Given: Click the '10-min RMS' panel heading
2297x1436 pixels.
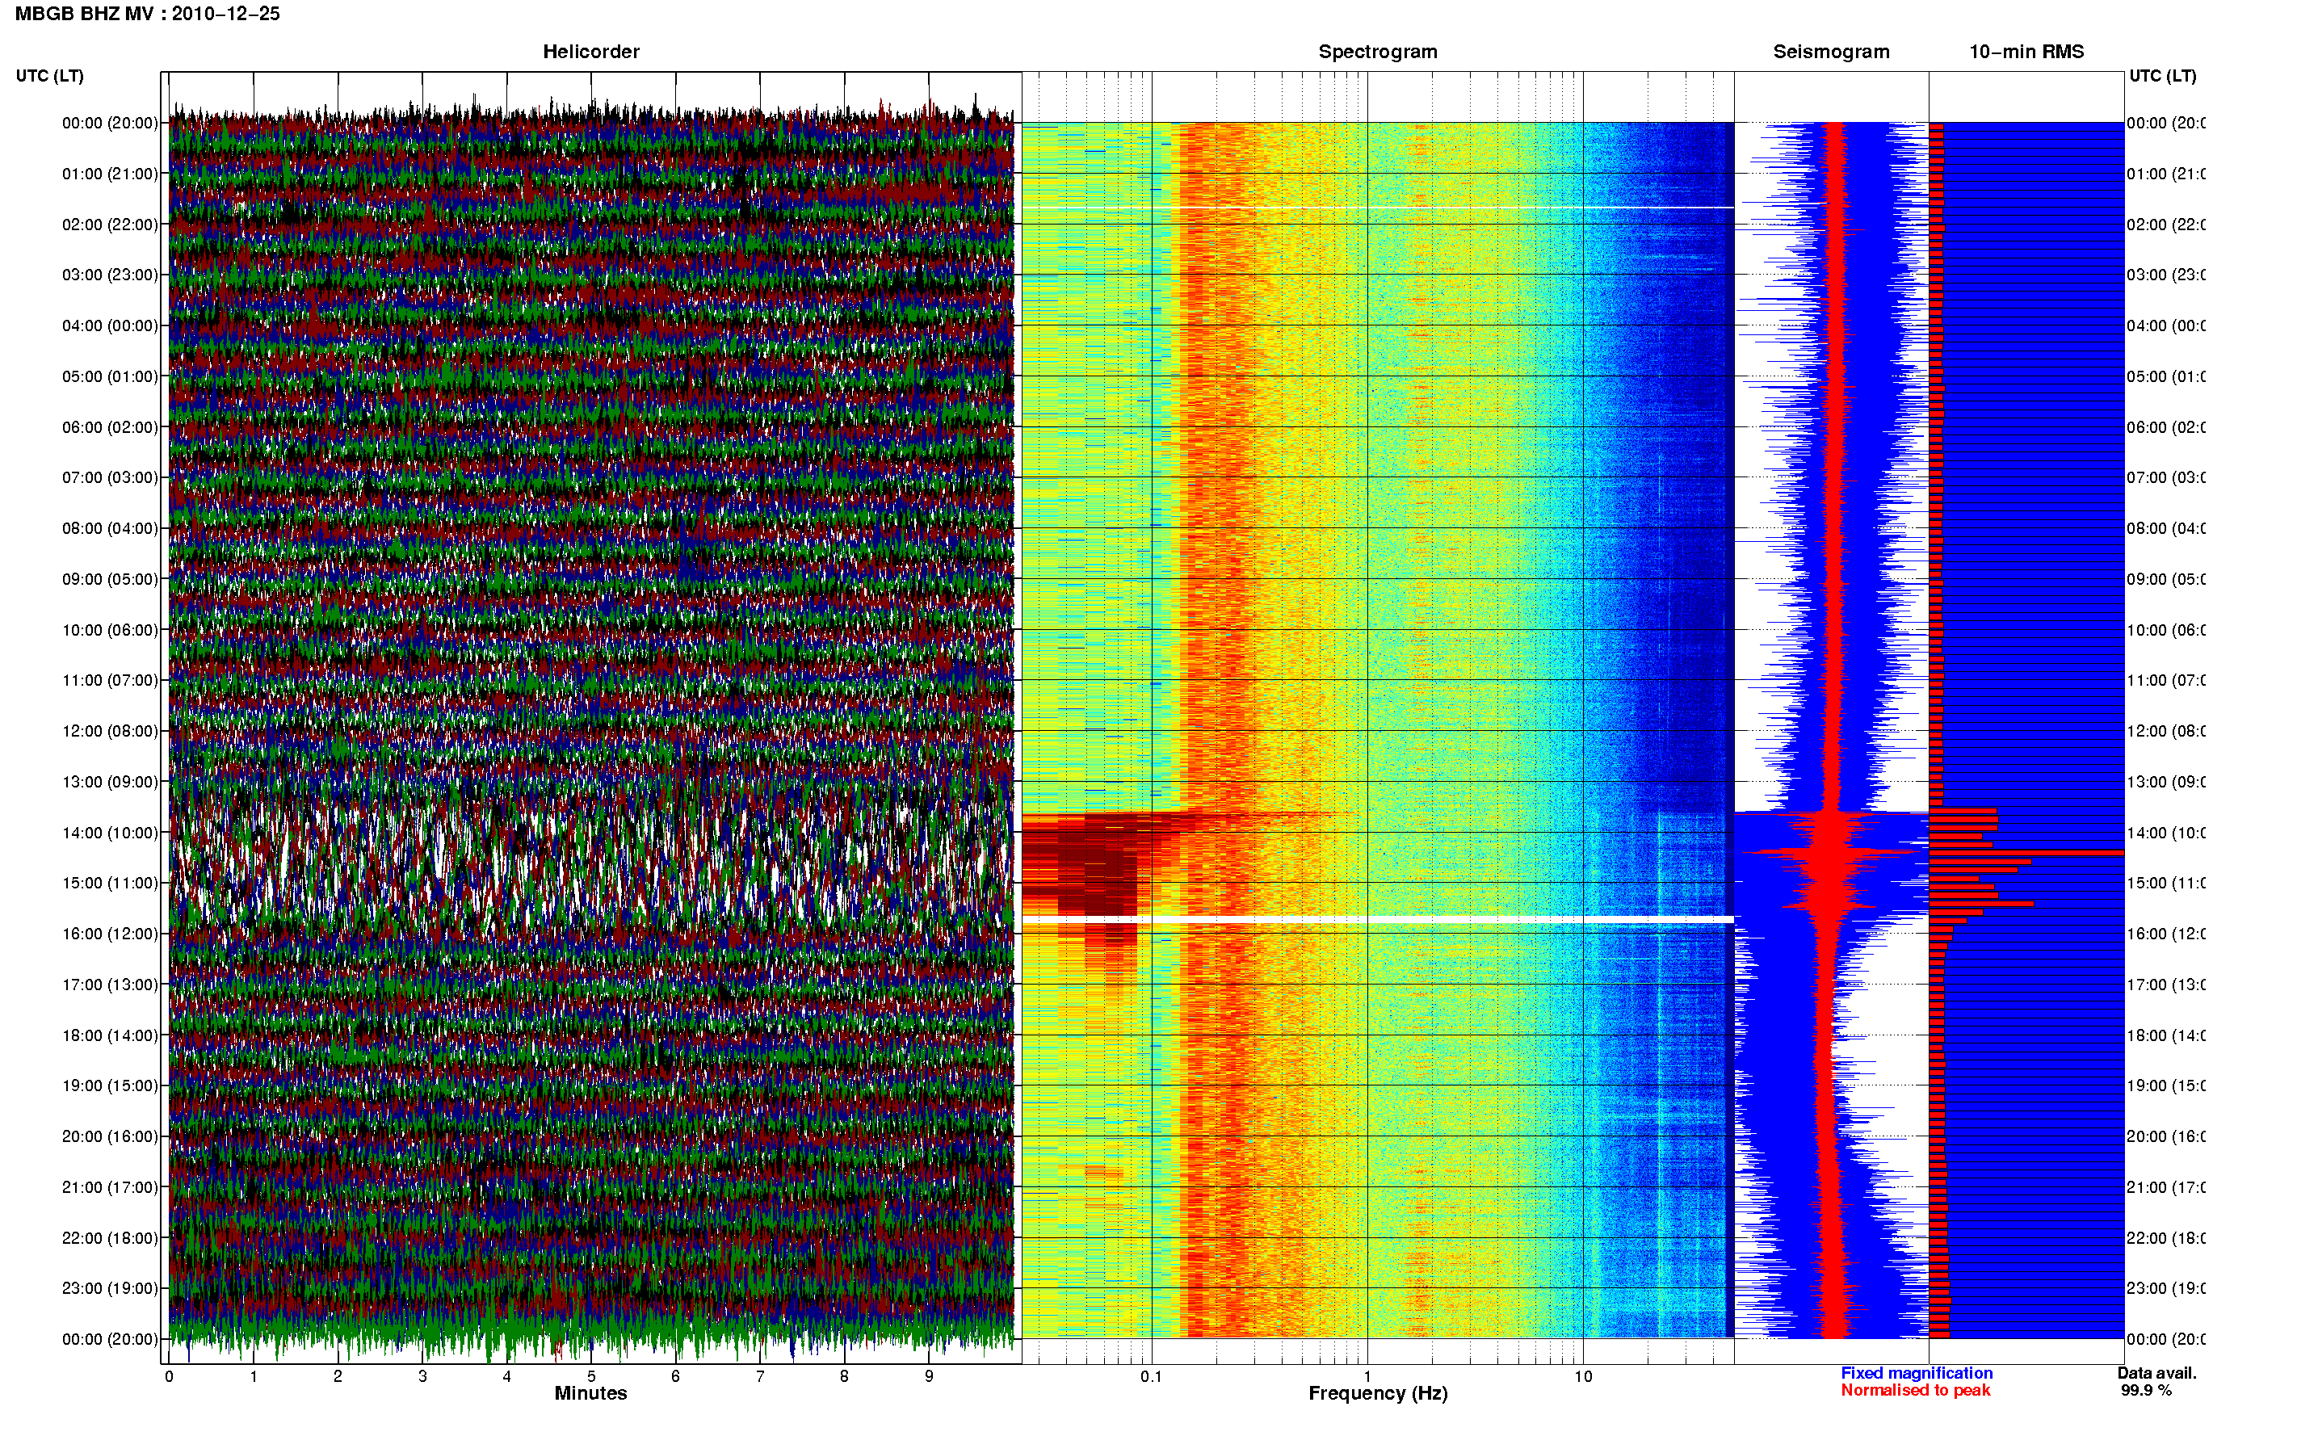Looking at the screenshot, I should click(2026, 52).
